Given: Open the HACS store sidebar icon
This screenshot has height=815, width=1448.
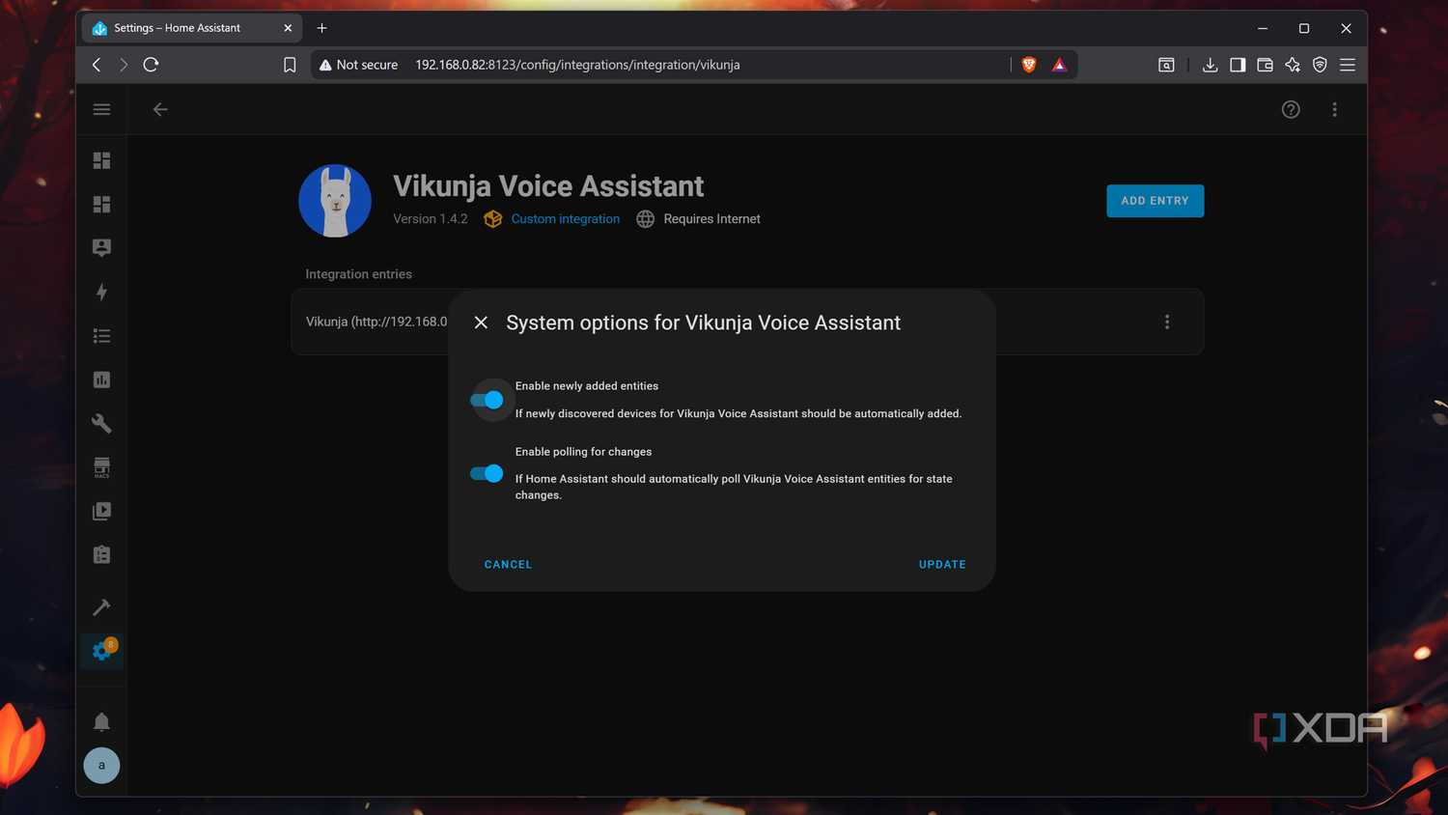Looking at the screenshot, I should point(101,467).
